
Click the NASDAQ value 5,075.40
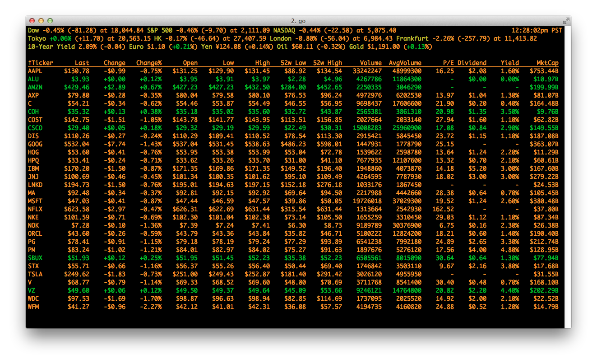382,30
